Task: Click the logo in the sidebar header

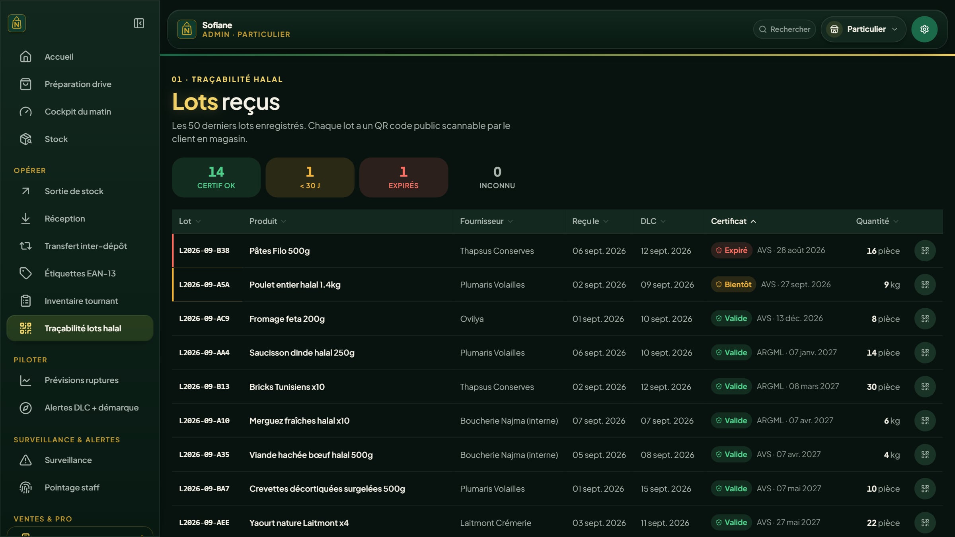Action: coord(17,23)
